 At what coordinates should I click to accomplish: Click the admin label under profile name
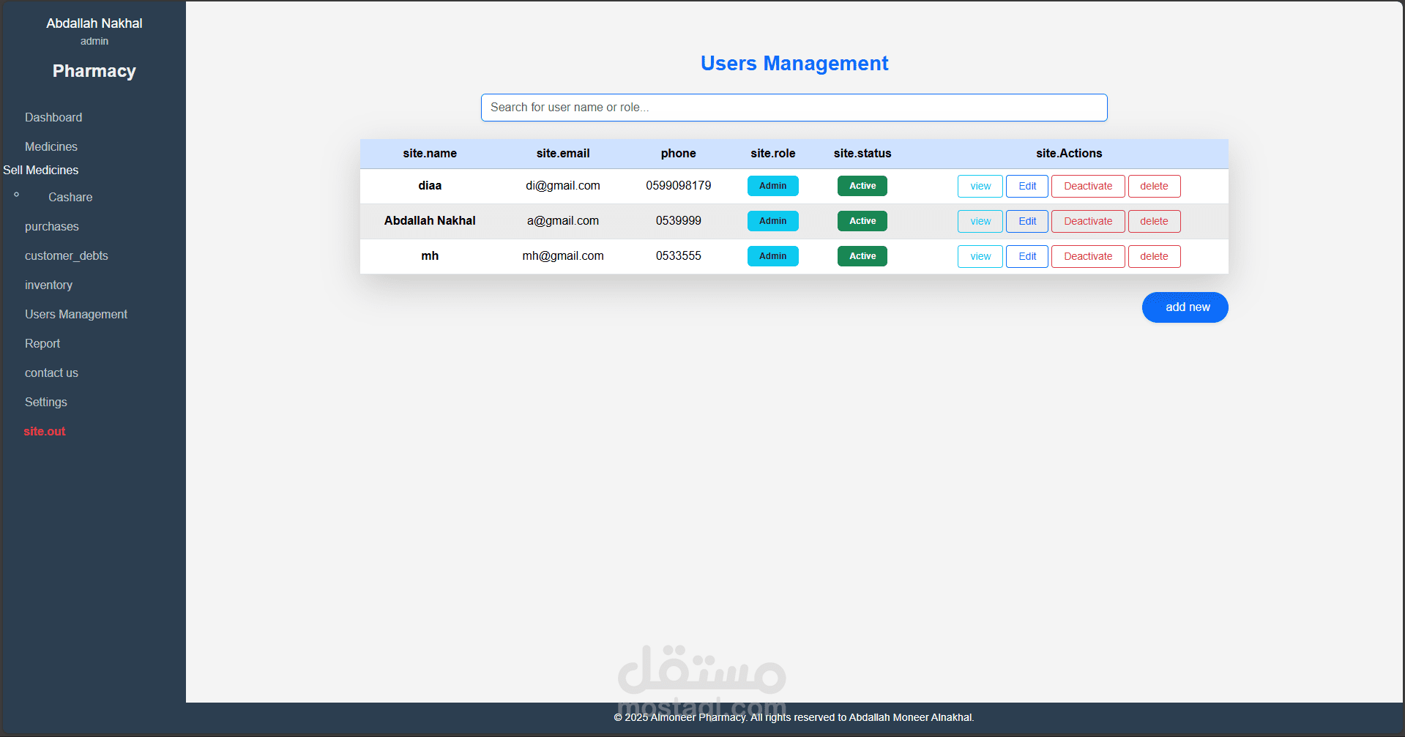coord(94,41)
